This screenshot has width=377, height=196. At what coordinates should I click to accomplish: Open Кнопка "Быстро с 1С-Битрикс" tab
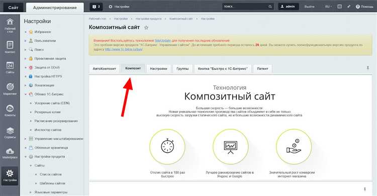(x=223, y=68)
